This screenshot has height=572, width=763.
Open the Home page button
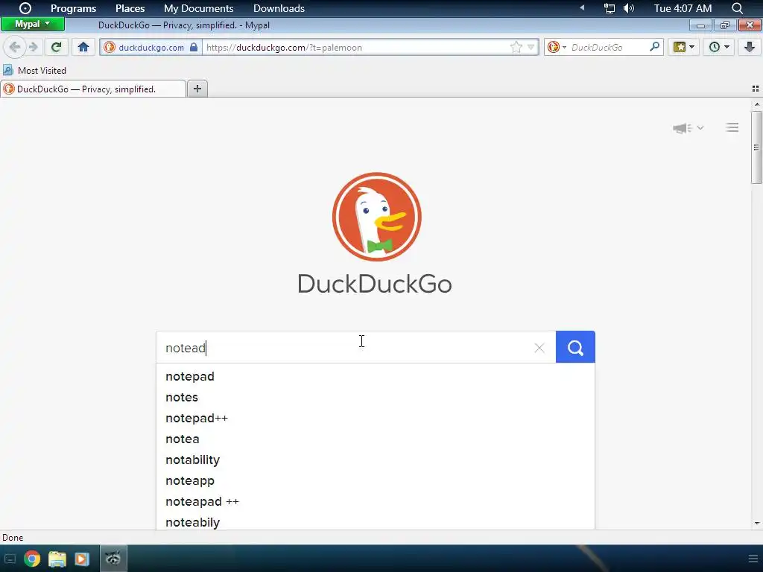83,47
